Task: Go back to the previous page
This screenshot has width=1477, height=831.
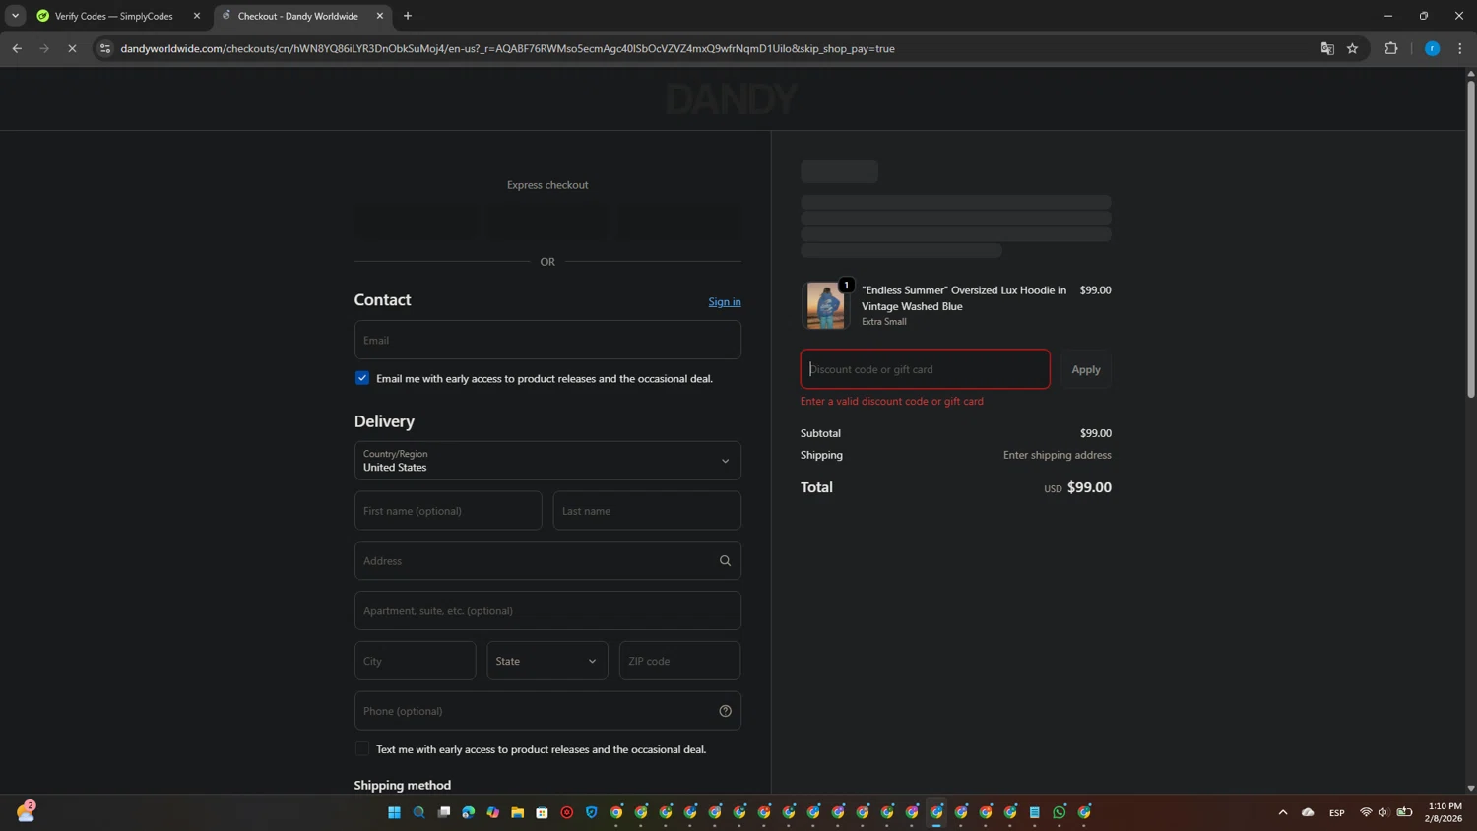Action: tap(17, 48)
